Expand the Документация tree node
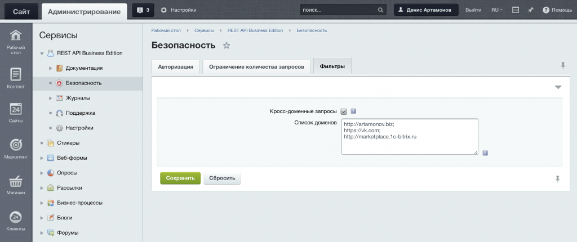The width and height of the screenshot is (577, 242). click(x=50, y=68)
